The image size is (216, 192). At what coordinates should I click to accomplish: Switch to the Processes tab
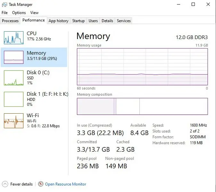coord(10,21)
